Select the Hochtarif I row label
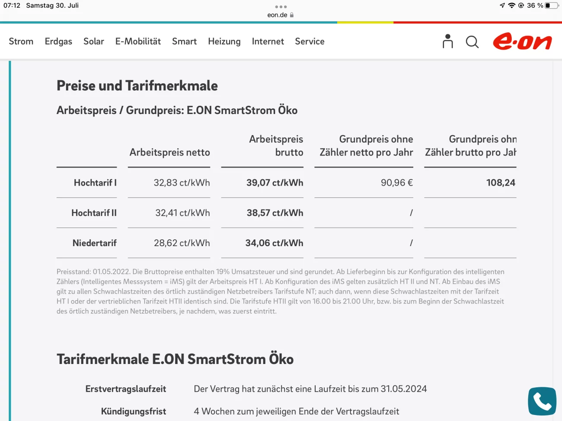 coord(95,183)
